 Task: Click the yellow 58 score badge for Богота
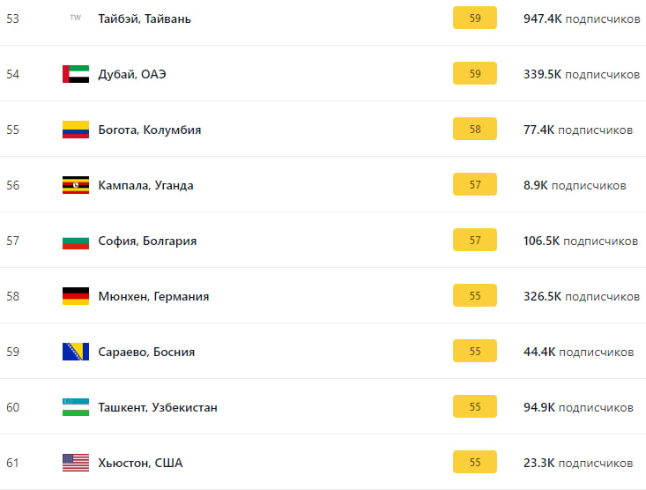[x=475, y=129]
